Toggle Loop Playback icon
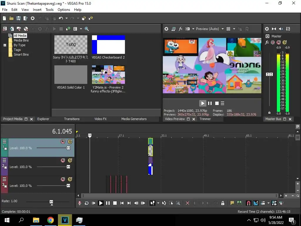Screen dimensions: 301x226 tap(86, 203)
